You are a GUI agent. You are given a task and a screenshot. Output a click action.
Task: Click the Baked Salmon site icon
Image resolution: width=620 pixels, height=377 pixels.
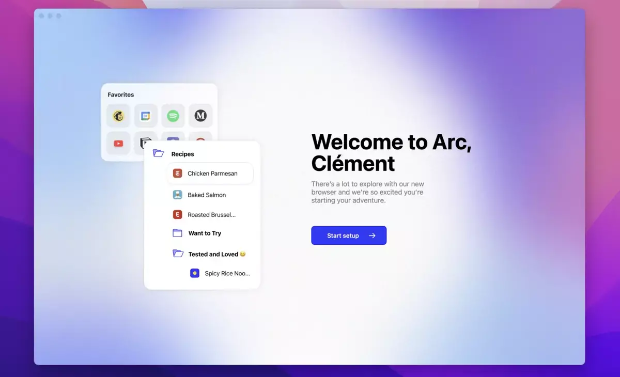coord(177,195)
